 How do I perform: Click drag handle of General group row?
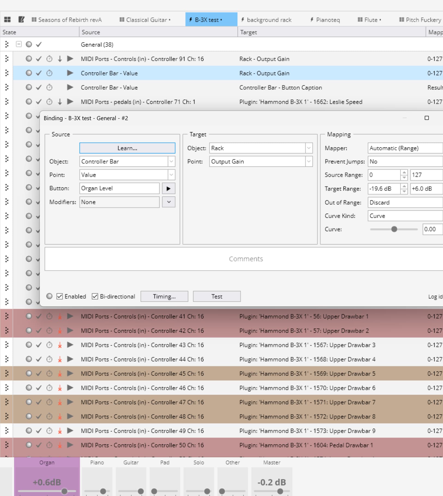7,44
